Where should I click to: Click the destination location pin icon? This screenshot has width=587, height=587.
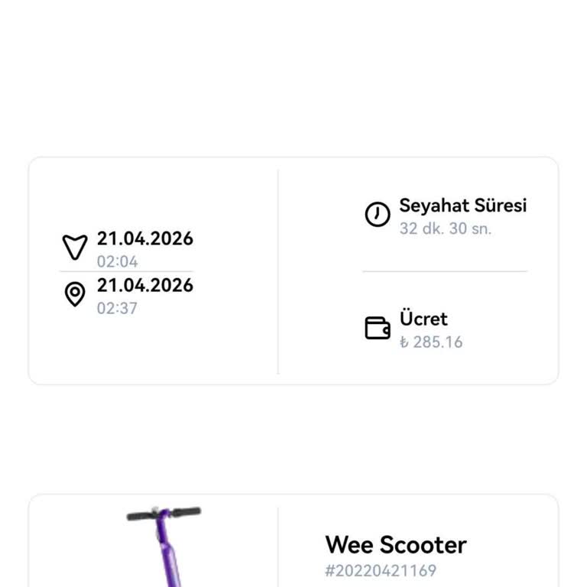coord(74,294)
